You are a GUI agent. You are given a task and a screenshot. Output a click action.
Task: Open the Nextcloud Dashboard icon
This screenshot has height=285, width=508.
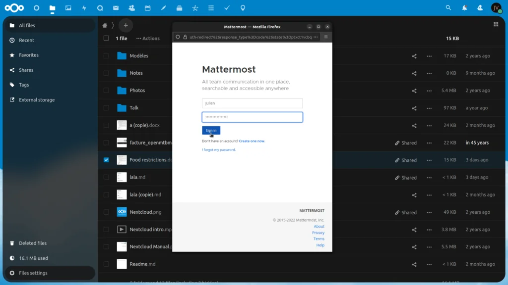(x=36, y=8)
